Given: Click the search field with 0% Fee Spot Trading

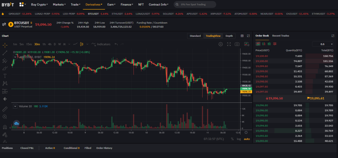Looking at the screenshot, I should coord(195,4).
